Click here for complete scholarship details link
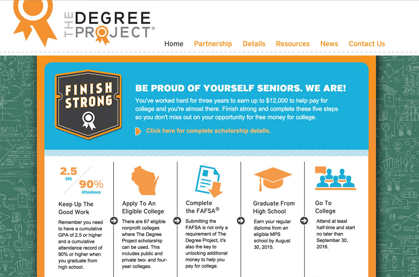Image resolution: width=419 pixels, height=277 pixels. click(x=208, y=131)
